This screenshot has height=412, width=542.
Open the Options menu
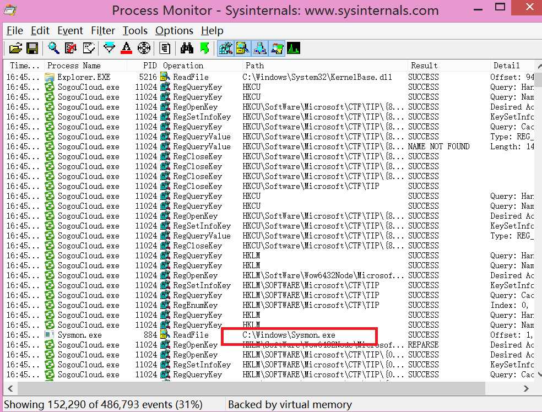(174, 31)
